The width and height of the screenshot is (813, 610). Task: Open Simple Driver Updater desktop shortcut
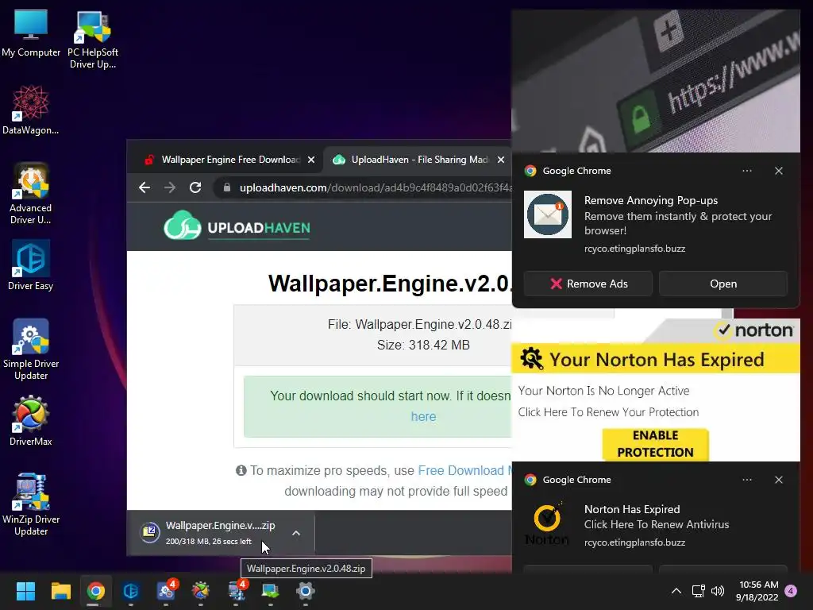pyautogui.click(x=31, y=349)
